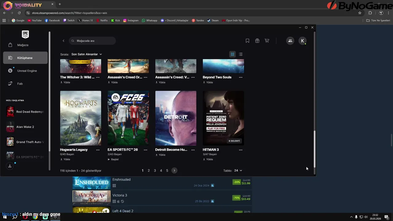
Task: Open options menu for Detroit Become Human
Action: 193,150
